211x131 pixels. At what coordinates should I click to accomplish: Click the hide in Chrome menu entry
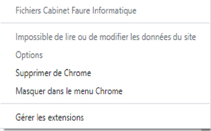click(x=69, y=91)
